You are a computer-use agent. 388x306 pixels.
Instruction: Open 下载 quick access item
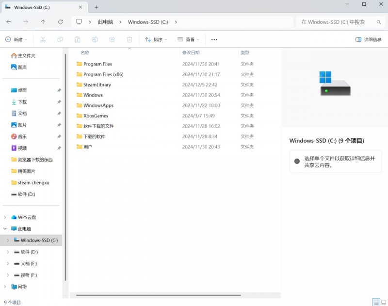19,102
